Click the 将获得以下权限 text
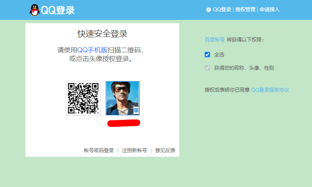Image resolution: width=312 pixels, height=187 pixels. point(245,40)
